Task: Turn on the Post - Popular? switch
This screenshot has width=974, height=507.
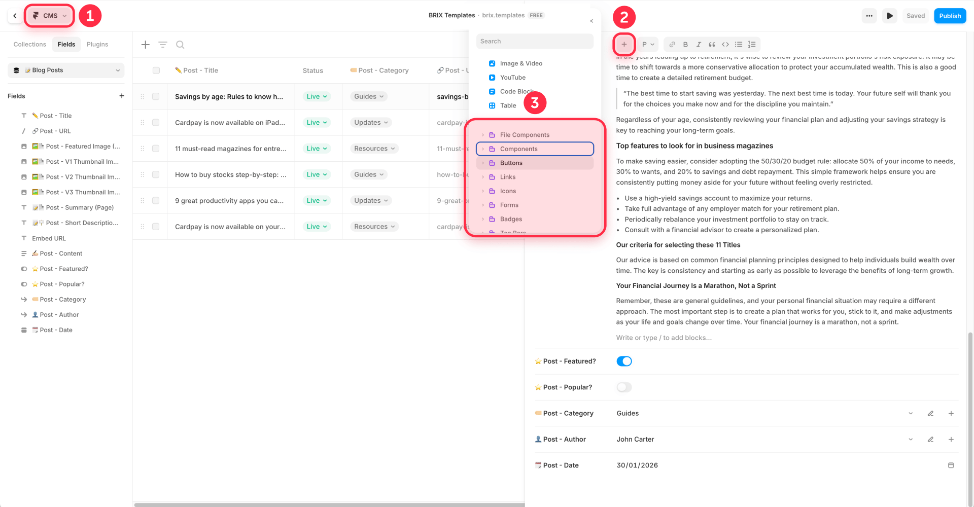Action: 624,387
